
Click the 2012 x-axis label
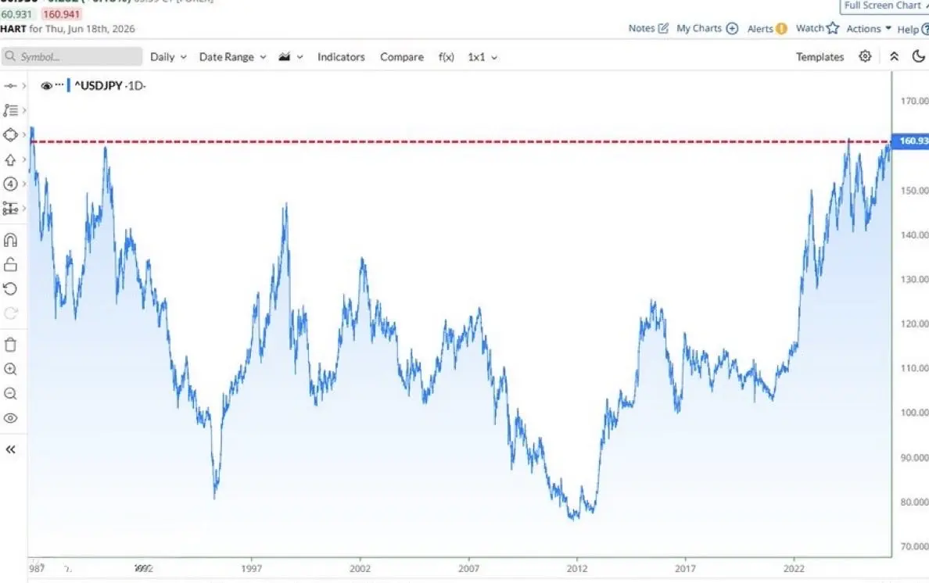coord(576,568)
